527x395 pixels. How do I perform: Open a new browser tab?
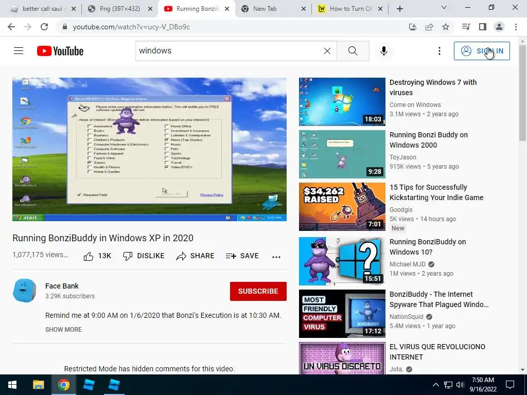(x=399, y=9)
